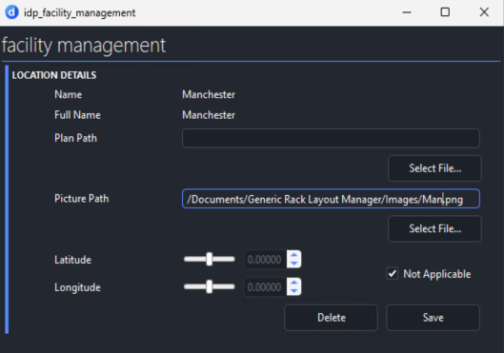Click the Latitude slider handle
Screen dimensions: 504x353
(210, 259)
